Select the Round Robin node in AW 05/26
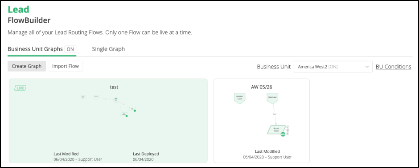 pos(276,130)
